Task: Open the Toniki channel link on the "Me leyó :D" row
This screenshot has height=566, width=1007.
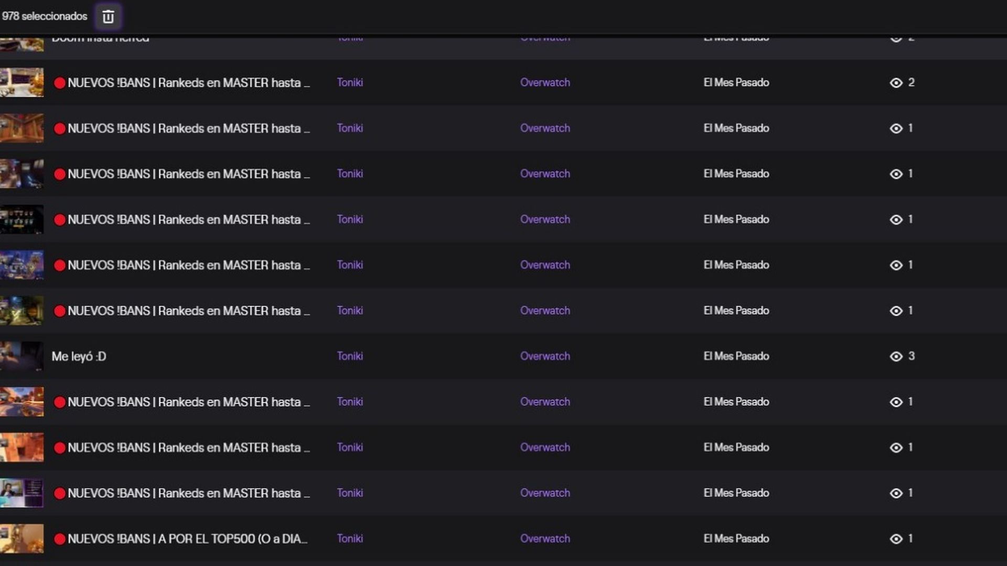Action: 350,356
